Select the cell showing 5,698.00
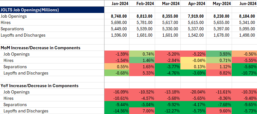This screenshot has height=114, width=257. coord(117,22)
